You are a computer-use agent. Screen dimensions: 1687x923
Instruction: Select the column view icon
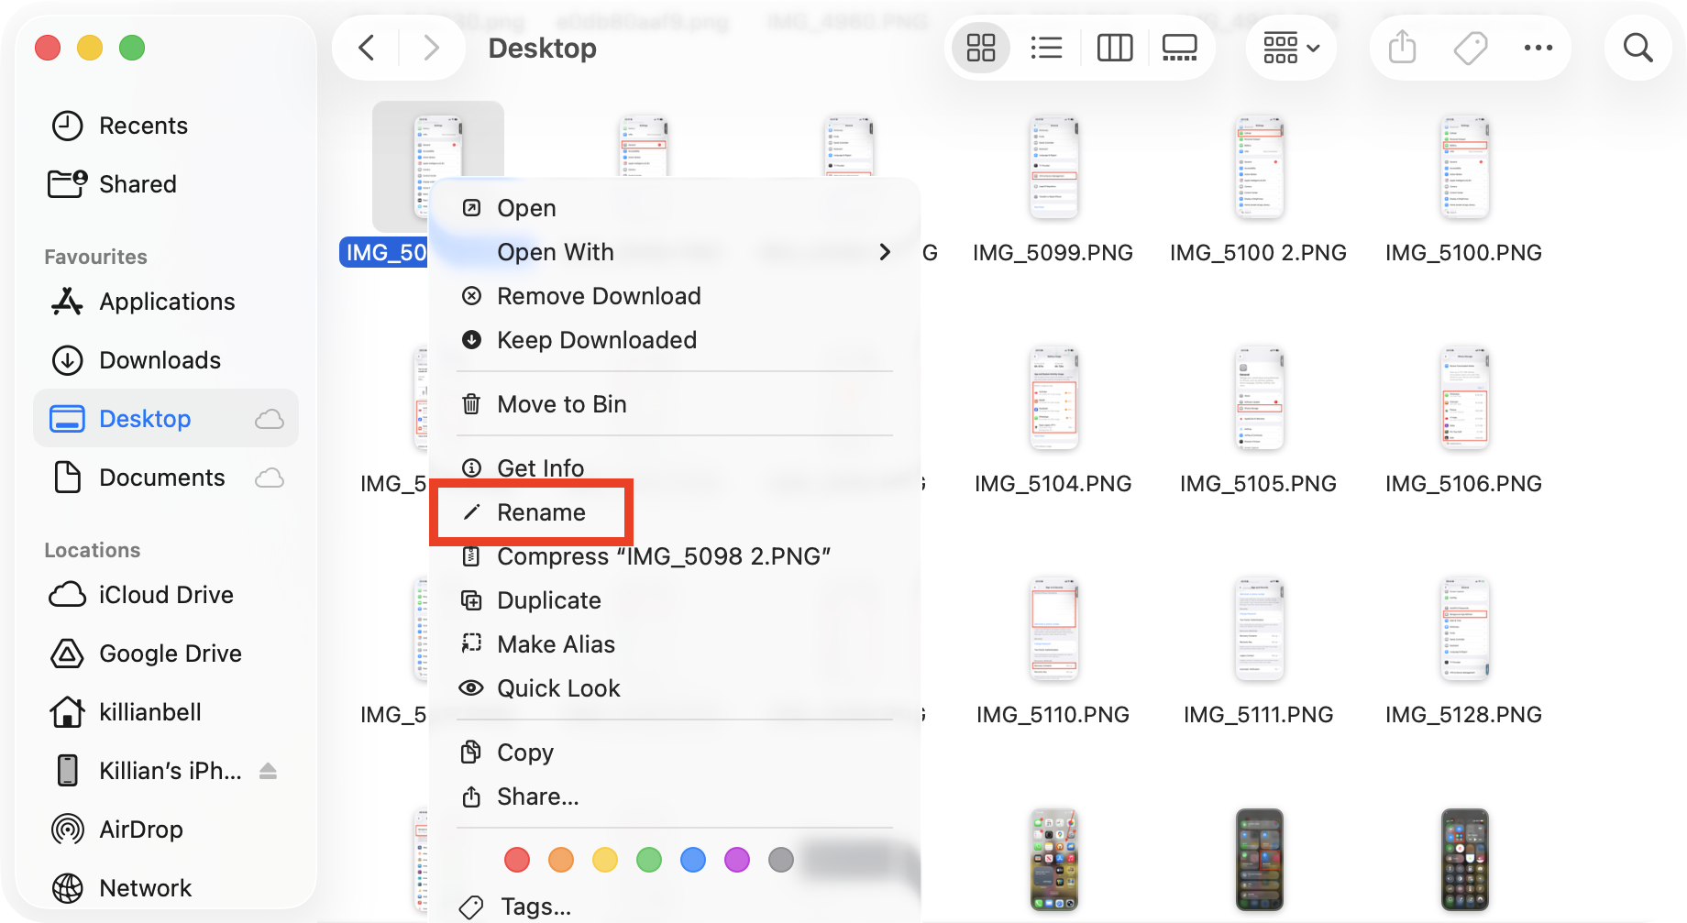(1114, 48)
